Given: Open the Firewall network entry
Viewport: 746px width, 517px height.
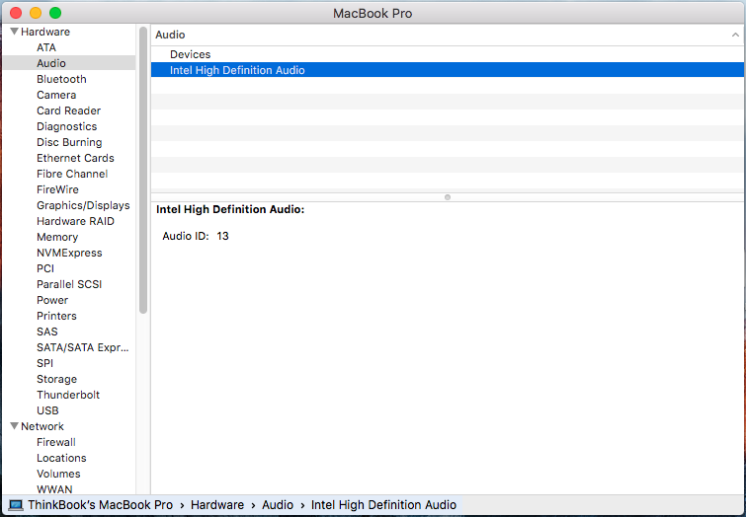Looking at the screenshot, I should [x=56, y=442].
